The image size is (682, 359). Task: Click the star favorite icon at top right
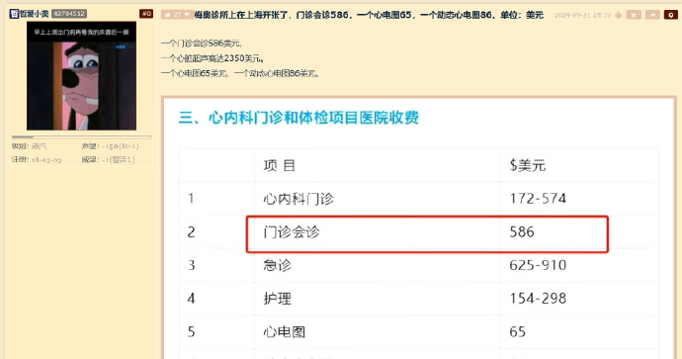click(x=634, y=15)
